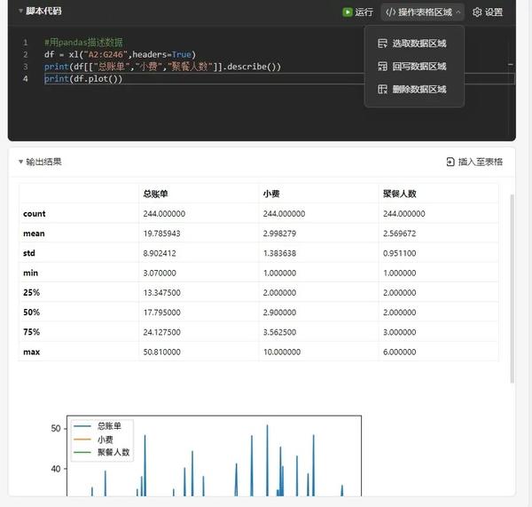This screenshot has width=532, height=507.
Task: Click line number 1 in gutter
Action: point(25,43)
